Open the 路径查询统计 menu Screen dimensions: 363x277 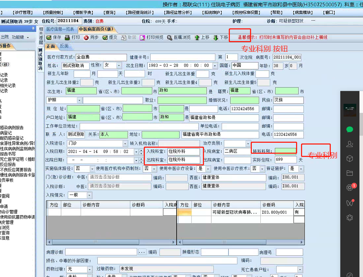click(140, 12)
